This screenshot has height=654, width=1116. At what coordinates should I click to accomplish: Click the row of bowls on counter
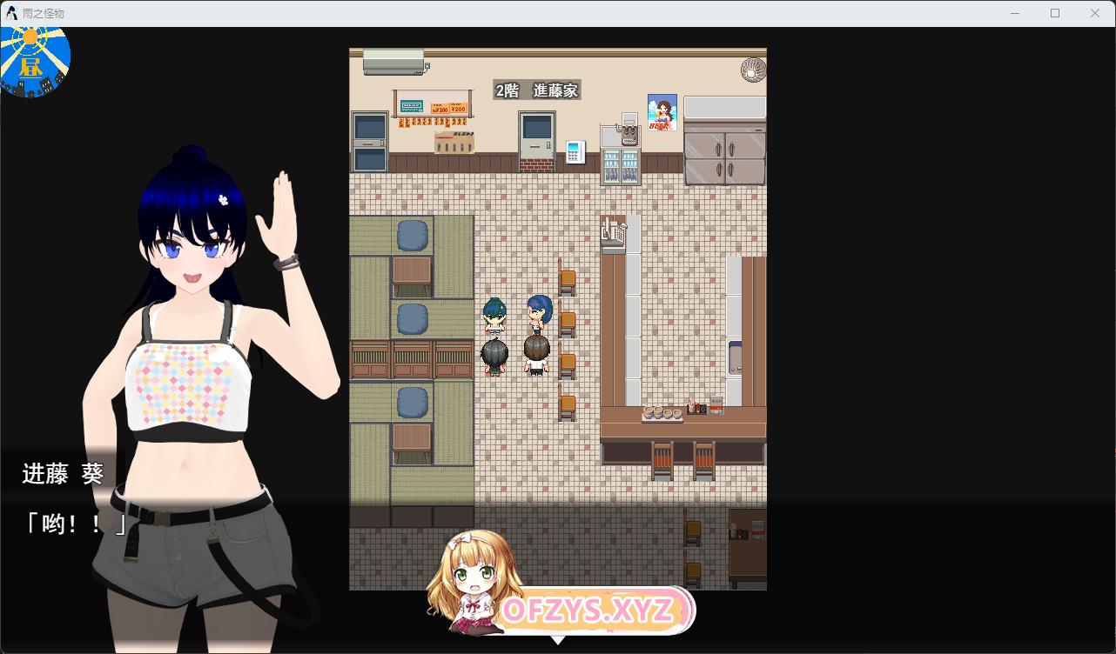pos(662,413)
